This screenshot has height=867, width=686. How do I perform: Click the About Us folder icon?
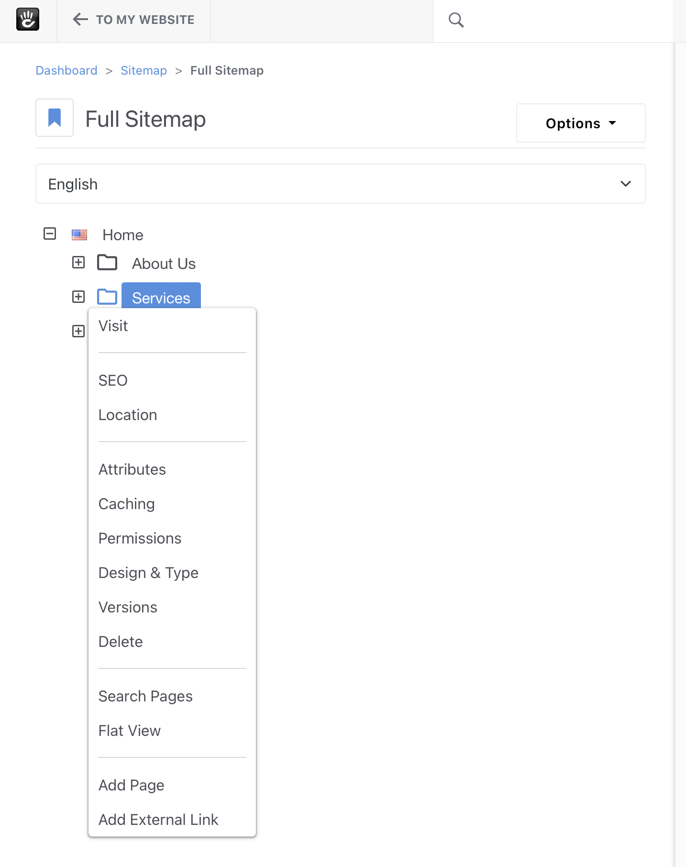(107, 263)
